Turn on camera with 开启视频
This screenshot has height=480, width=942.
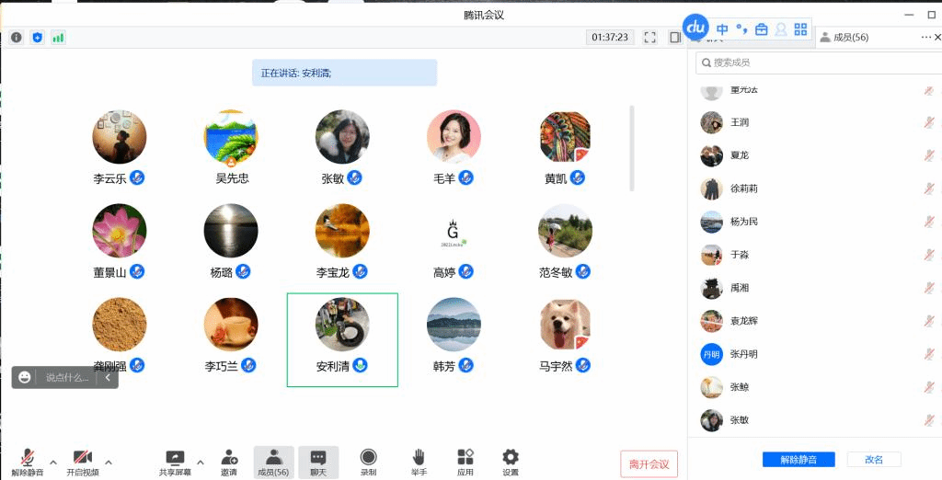[x=82, y=462]
